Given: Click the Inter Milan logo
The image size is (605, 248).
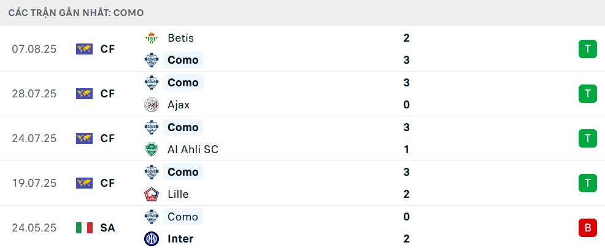Looking at the screenshot, I should (x=151, y=239).
